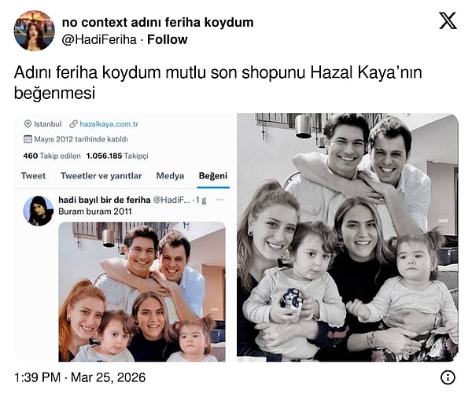
Task: Click the link chain icon beside hazalkaya.com.tr
Action: pyautogui.click(x=73, y=124)
